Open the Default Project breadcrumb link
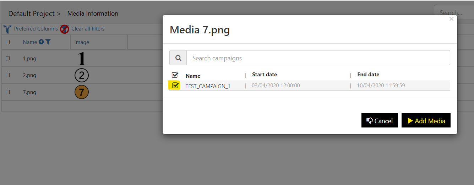 [x=32, y=13]
